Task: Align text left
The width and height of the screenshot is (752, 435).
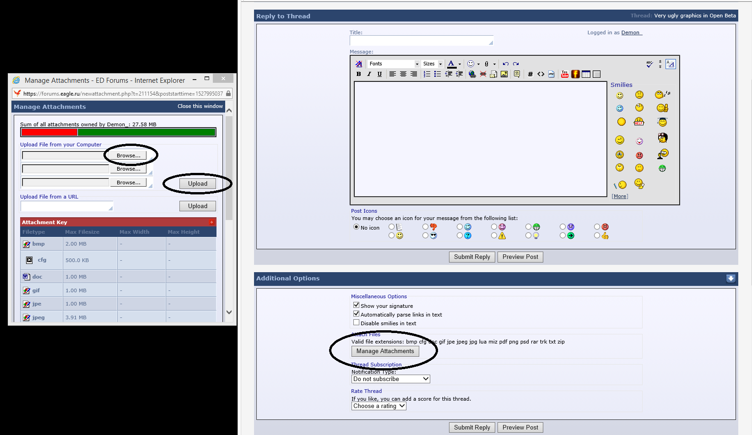Action: coord(393,74)
